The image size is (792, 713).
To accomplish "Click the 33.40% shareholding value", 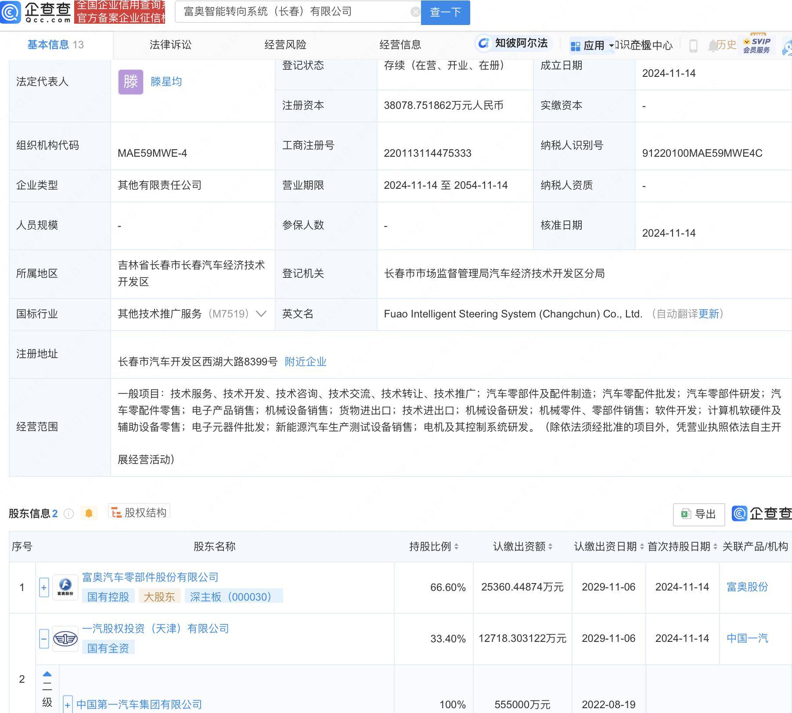I will pyautogui.click(x=448, y=639).
